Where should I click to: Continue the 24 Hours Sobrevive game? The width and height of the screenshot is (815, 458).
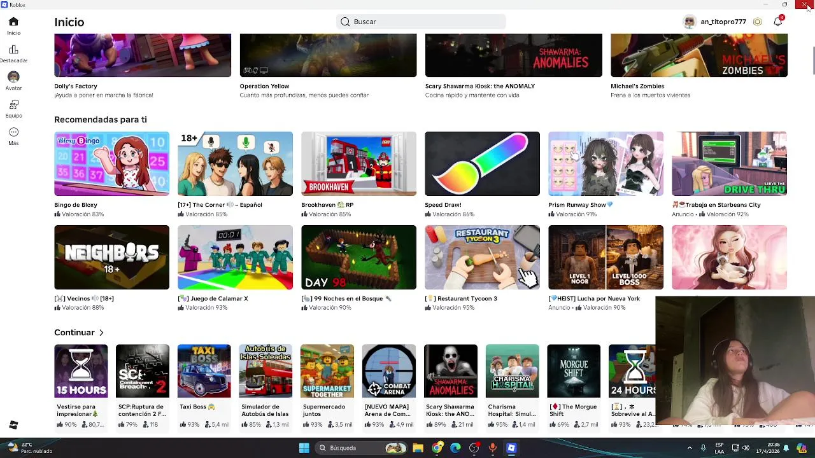click(632, 371)
